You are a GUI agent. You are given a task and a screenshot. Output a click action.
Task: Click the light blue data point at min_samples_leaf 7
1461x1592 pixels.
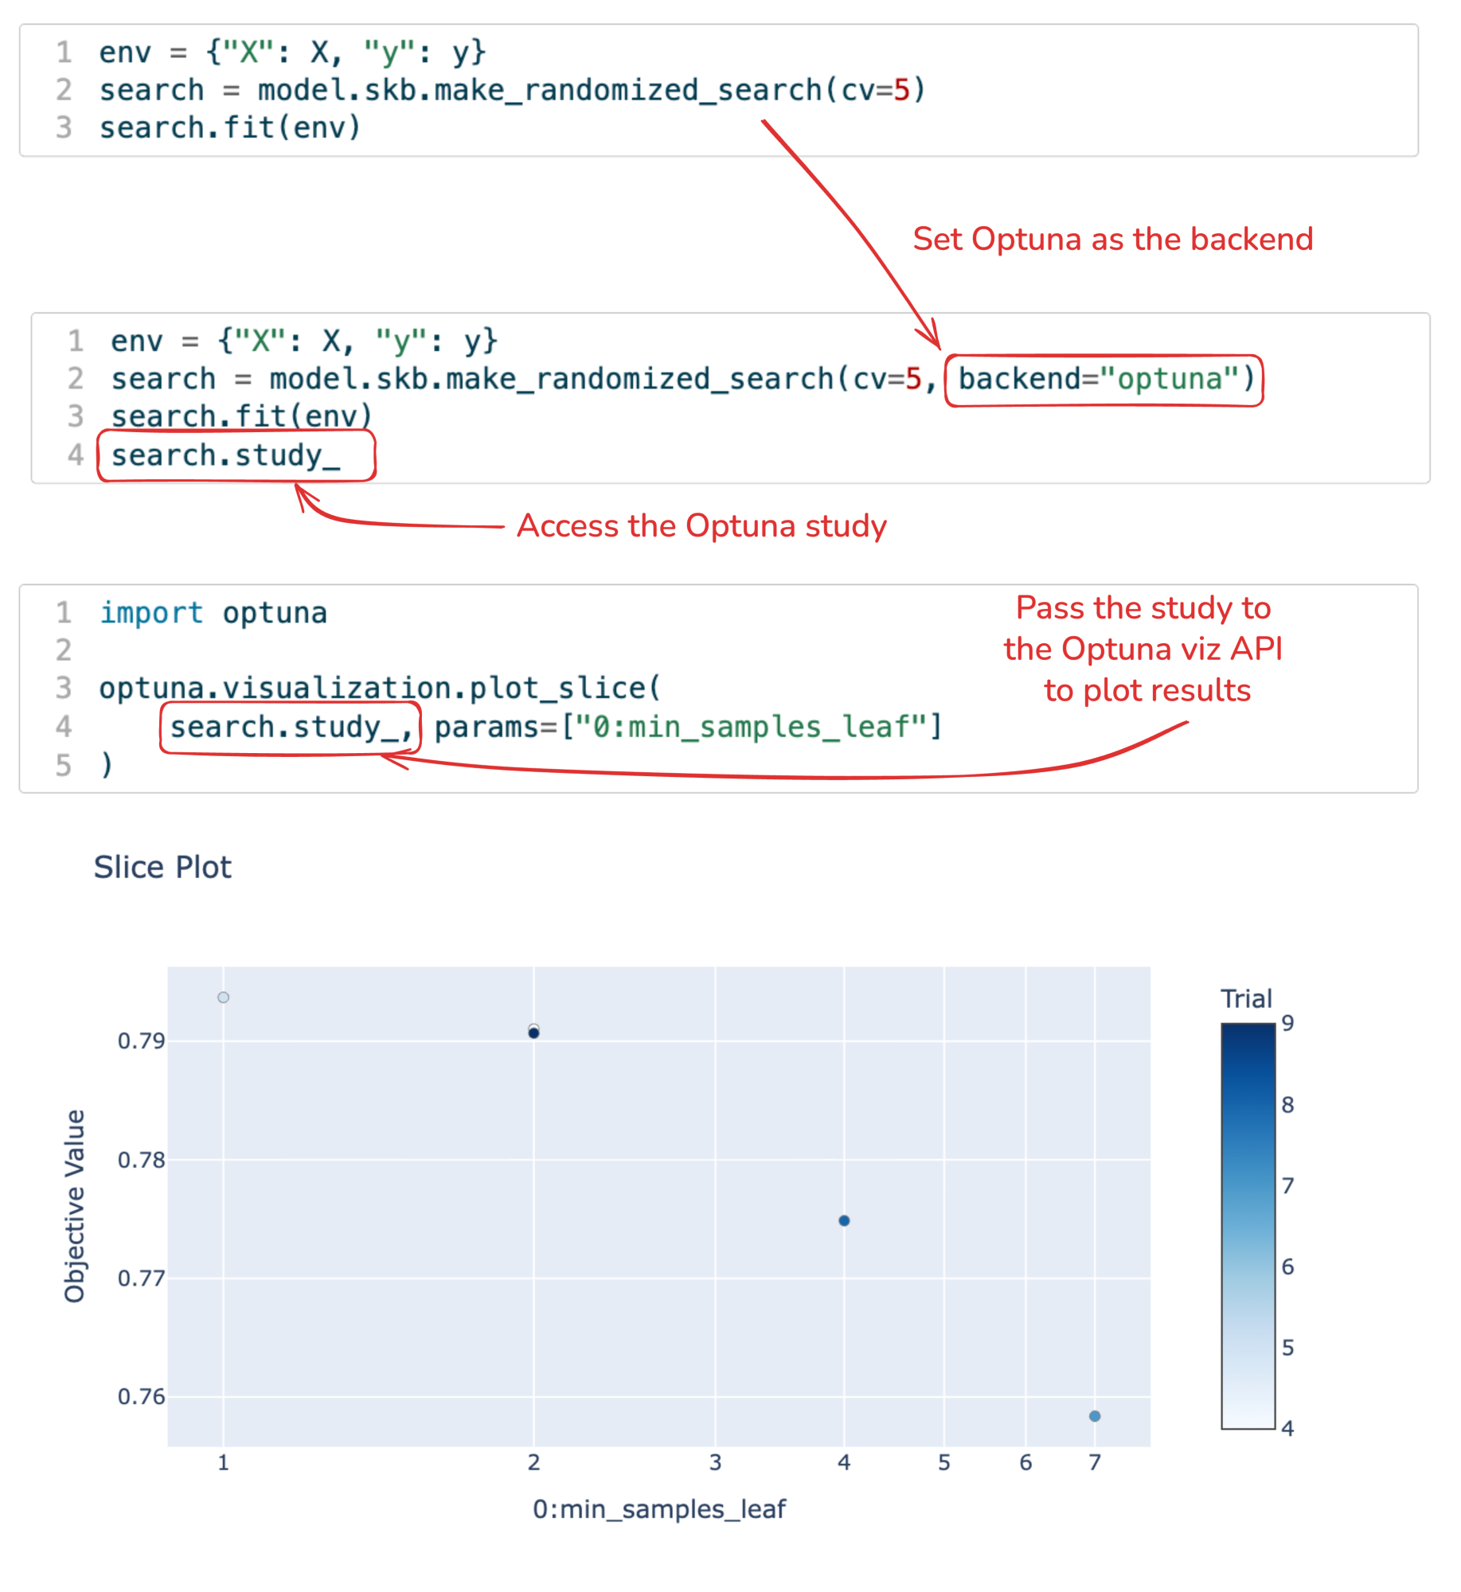pyautogui.click(x=1096, y=1416)
